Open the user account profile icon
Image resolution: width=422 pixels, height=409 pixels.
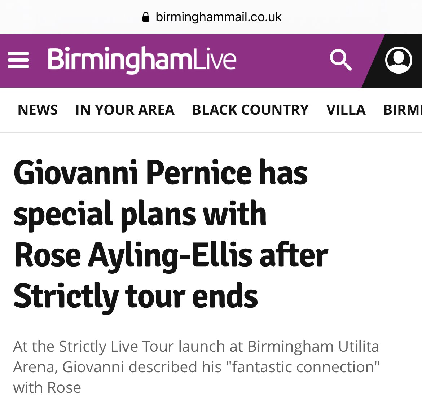(x=399, y=60)
